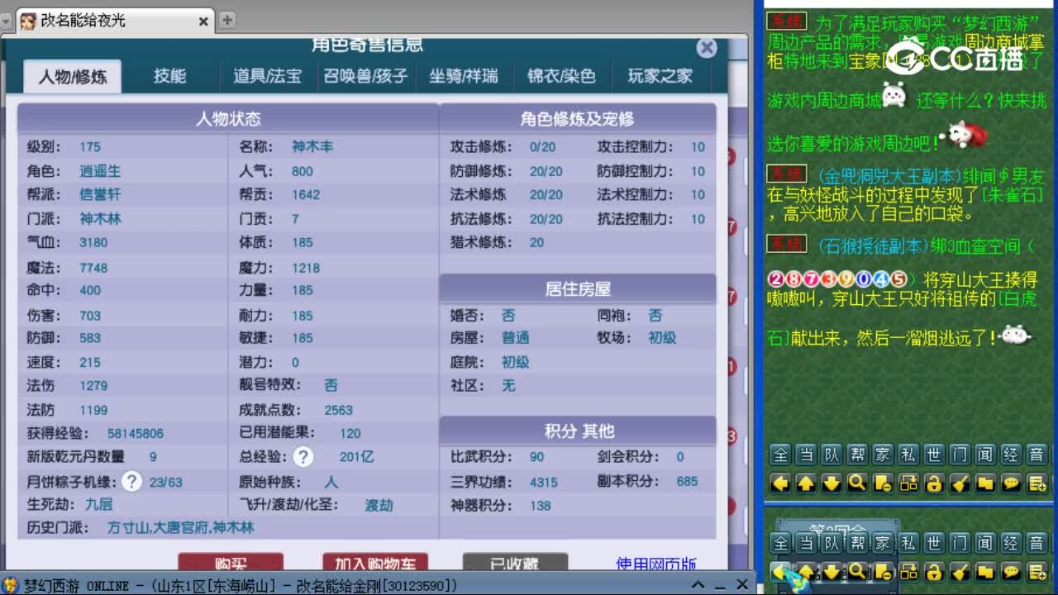Open the 使用网页版 link

coord(656,564)
